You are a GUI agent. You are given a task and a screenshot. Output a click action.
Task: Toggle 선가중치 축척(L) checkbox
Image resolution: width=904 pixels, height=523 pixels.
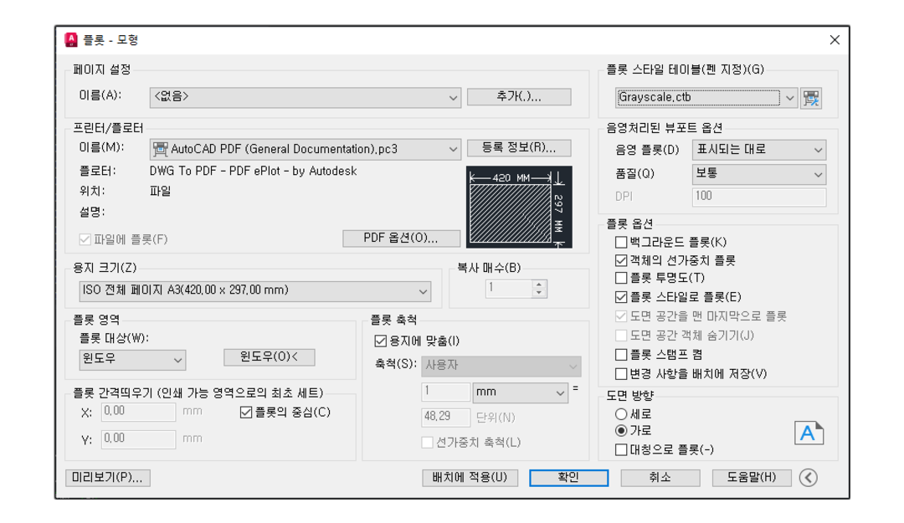click(427, 443)
